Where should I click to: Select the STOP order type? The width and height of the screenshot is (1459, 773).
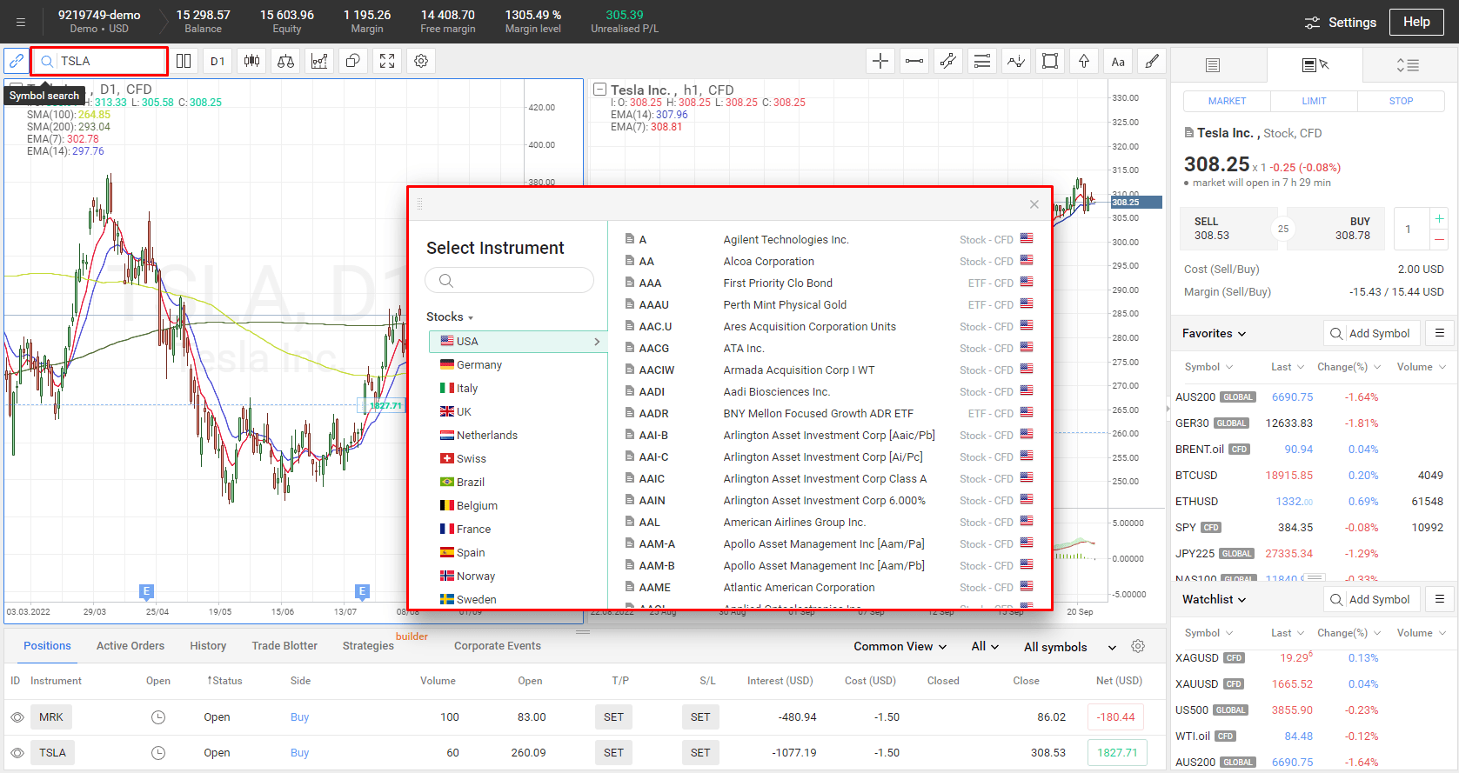pos(1401,101)
